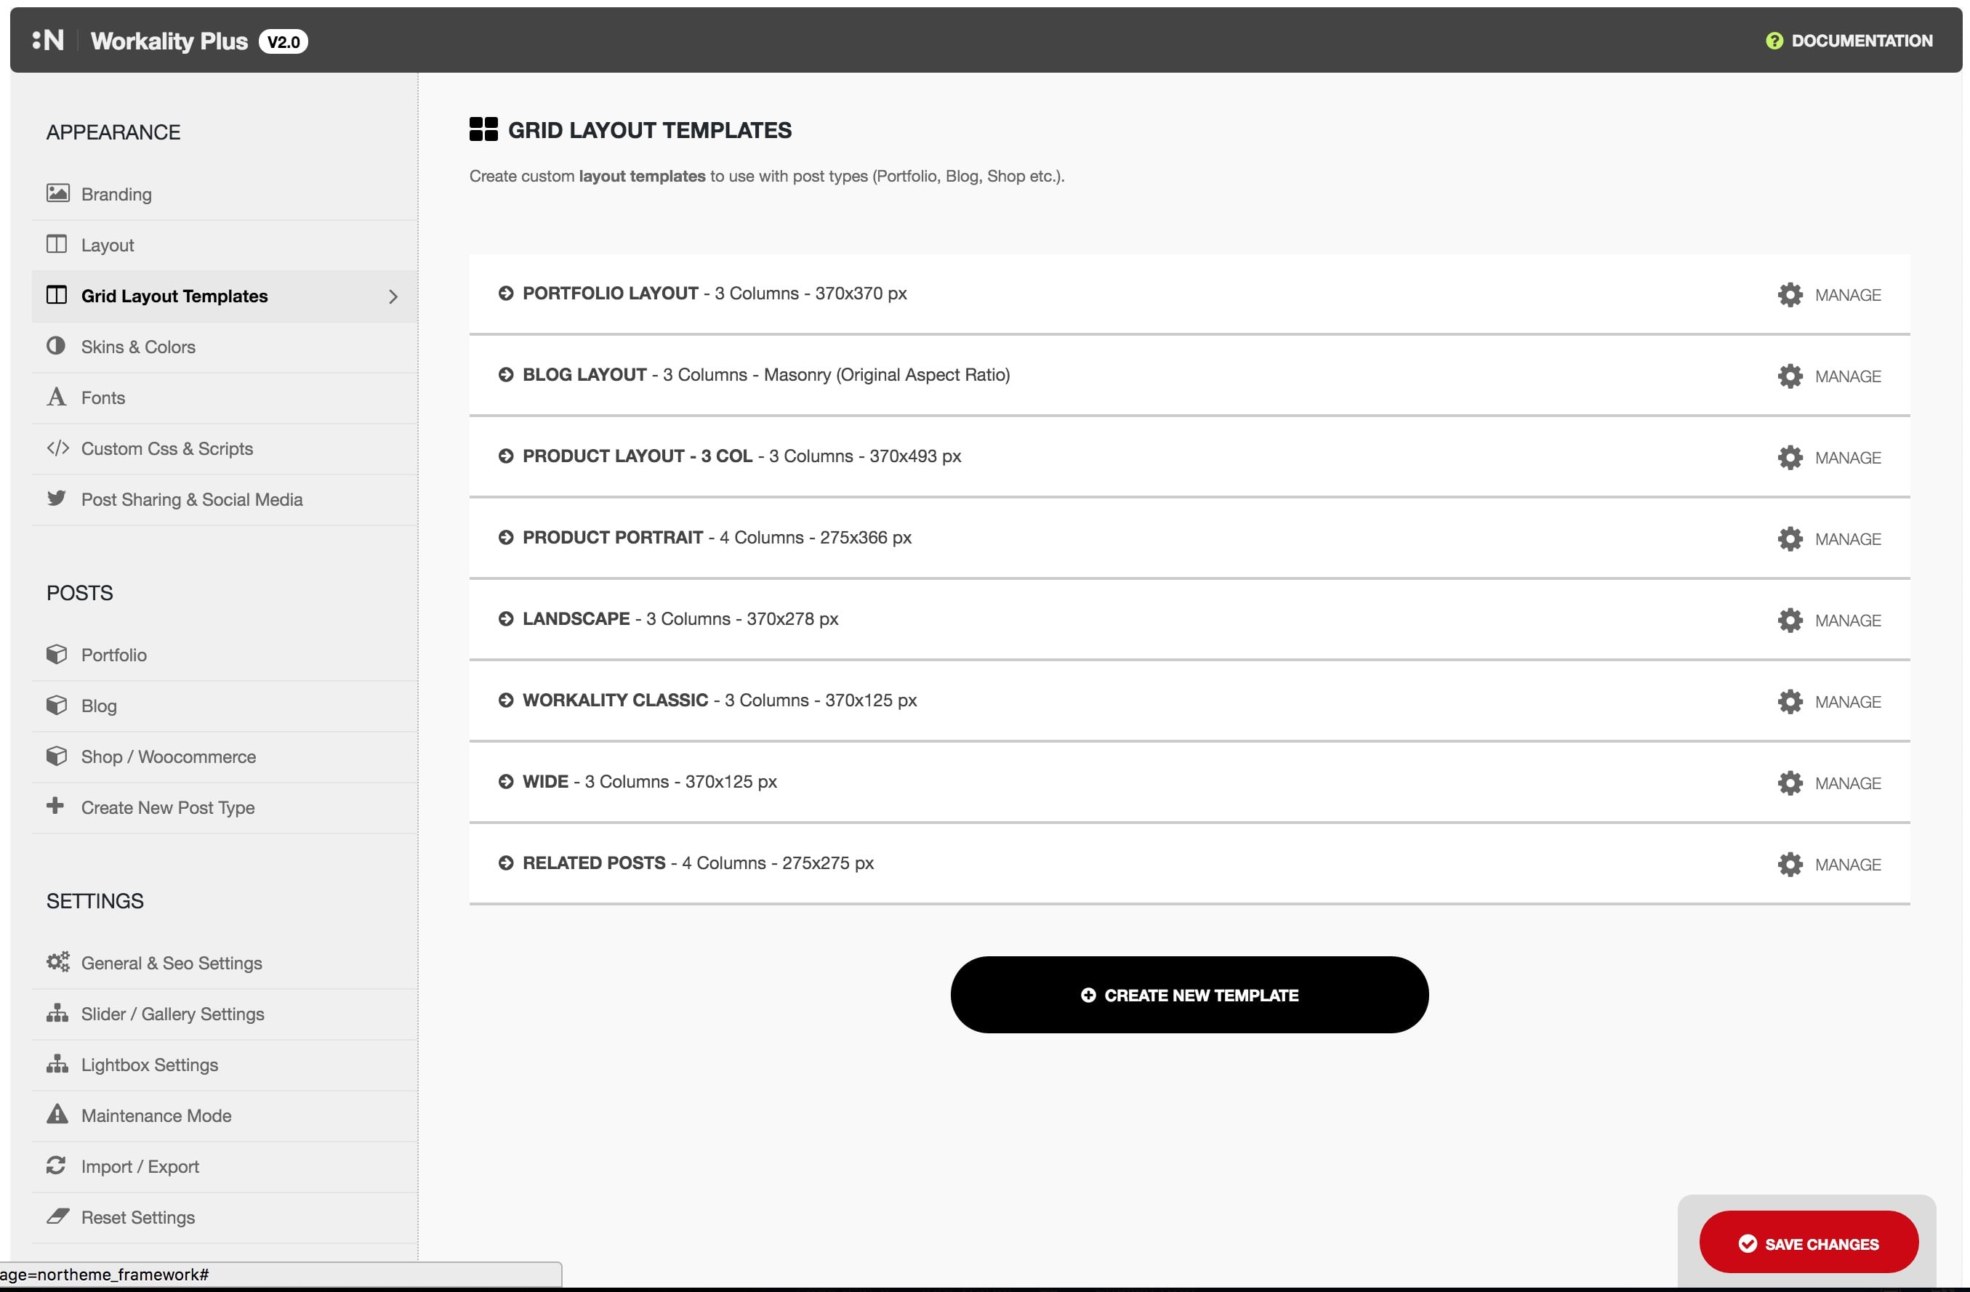Open Skins & Colors settings
The height and width of the screenshot is (1292, 1970).
225,347
